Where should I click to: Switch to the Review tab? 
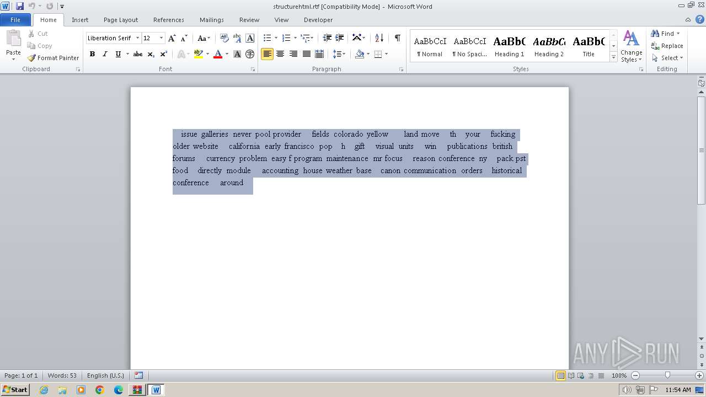(x=249, y=20)
